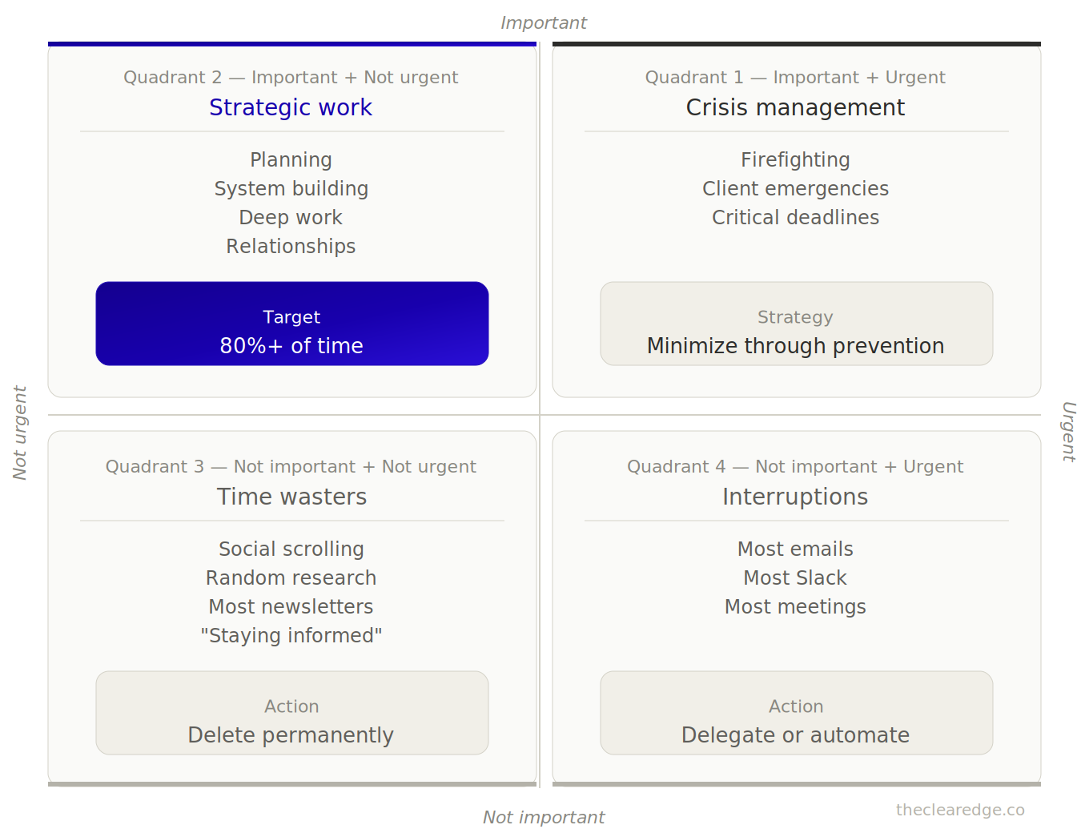Click the Not important axis label

pyautogui.click(x=544, y=818)
